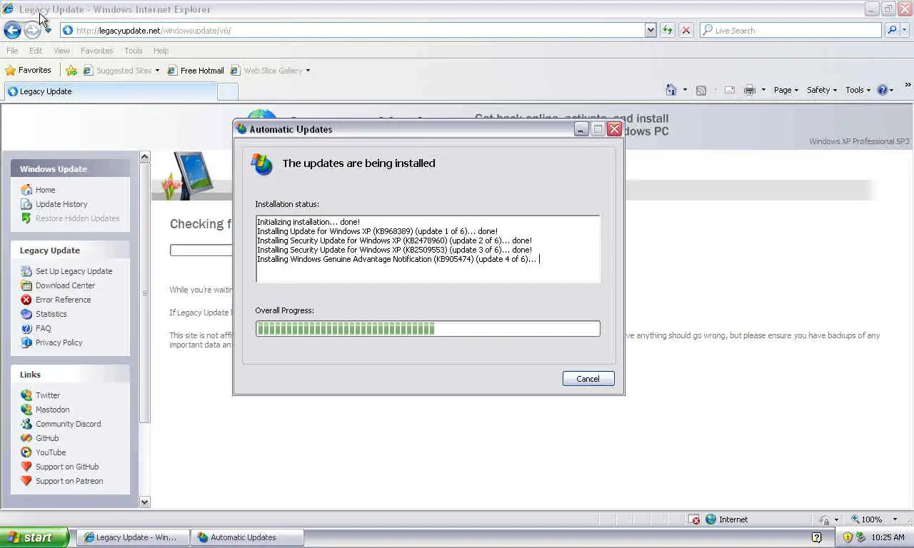This screenshot has height=548, width=914.
Task: Click the sidebar scrollbar down arrow
Action: pos(145,502)
